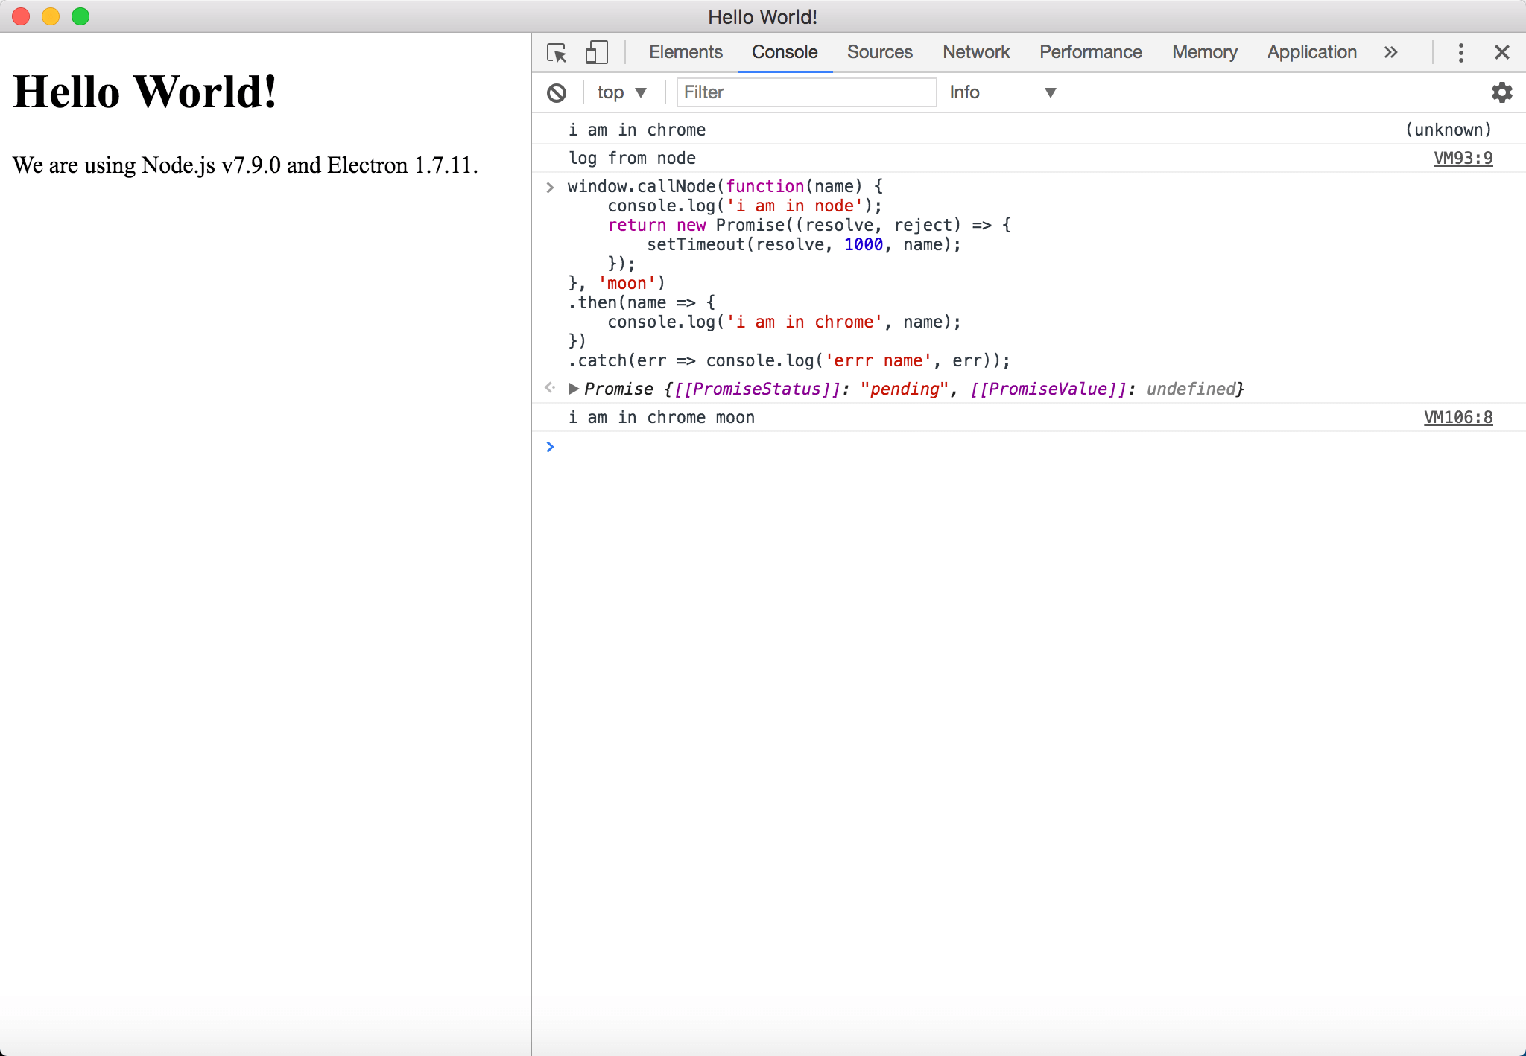Screen dimensions: 1526x1056
Task: Open the Sources tab
Action: 879,52
